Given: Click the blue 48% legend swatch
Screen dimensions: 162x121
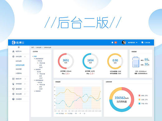Looking at the screenshot, I should point(139,104).
